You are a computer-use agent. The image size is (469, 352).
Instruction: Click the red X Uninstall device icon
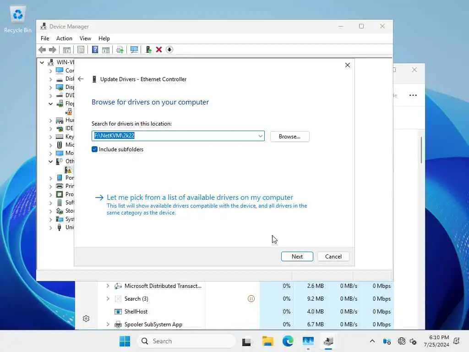159,49
